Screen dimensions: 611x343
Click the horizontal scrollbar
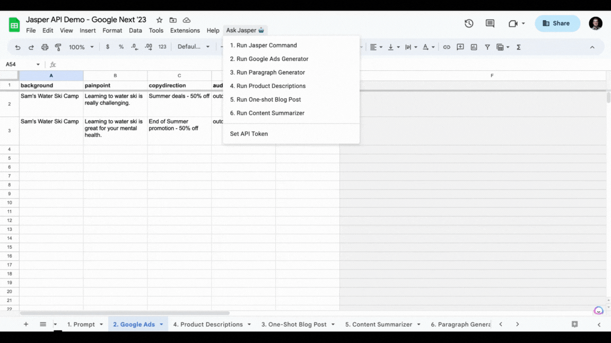click(x=125, y=313)
